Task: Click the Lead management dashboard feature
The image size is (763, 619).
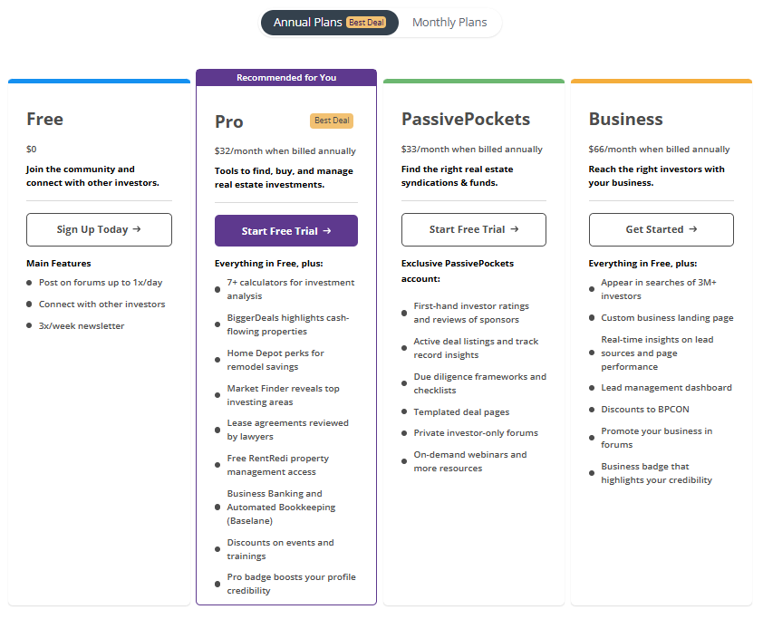Action: coord(666,388)
